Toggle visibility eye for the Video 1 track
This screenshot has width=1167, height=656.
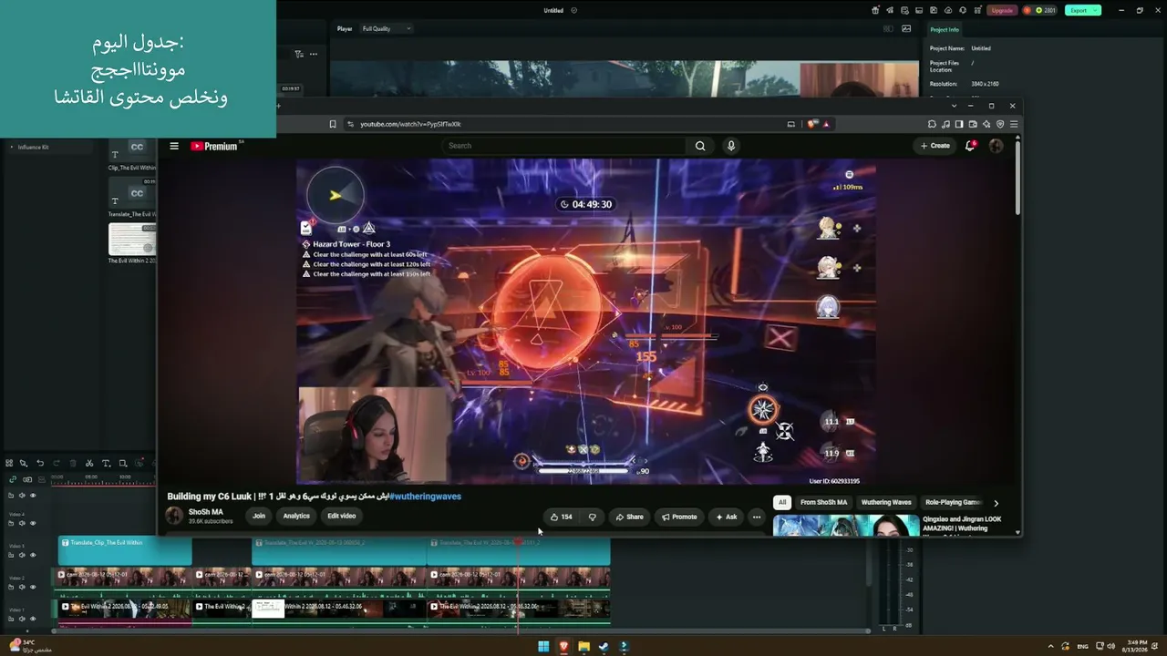click(33, 619)
